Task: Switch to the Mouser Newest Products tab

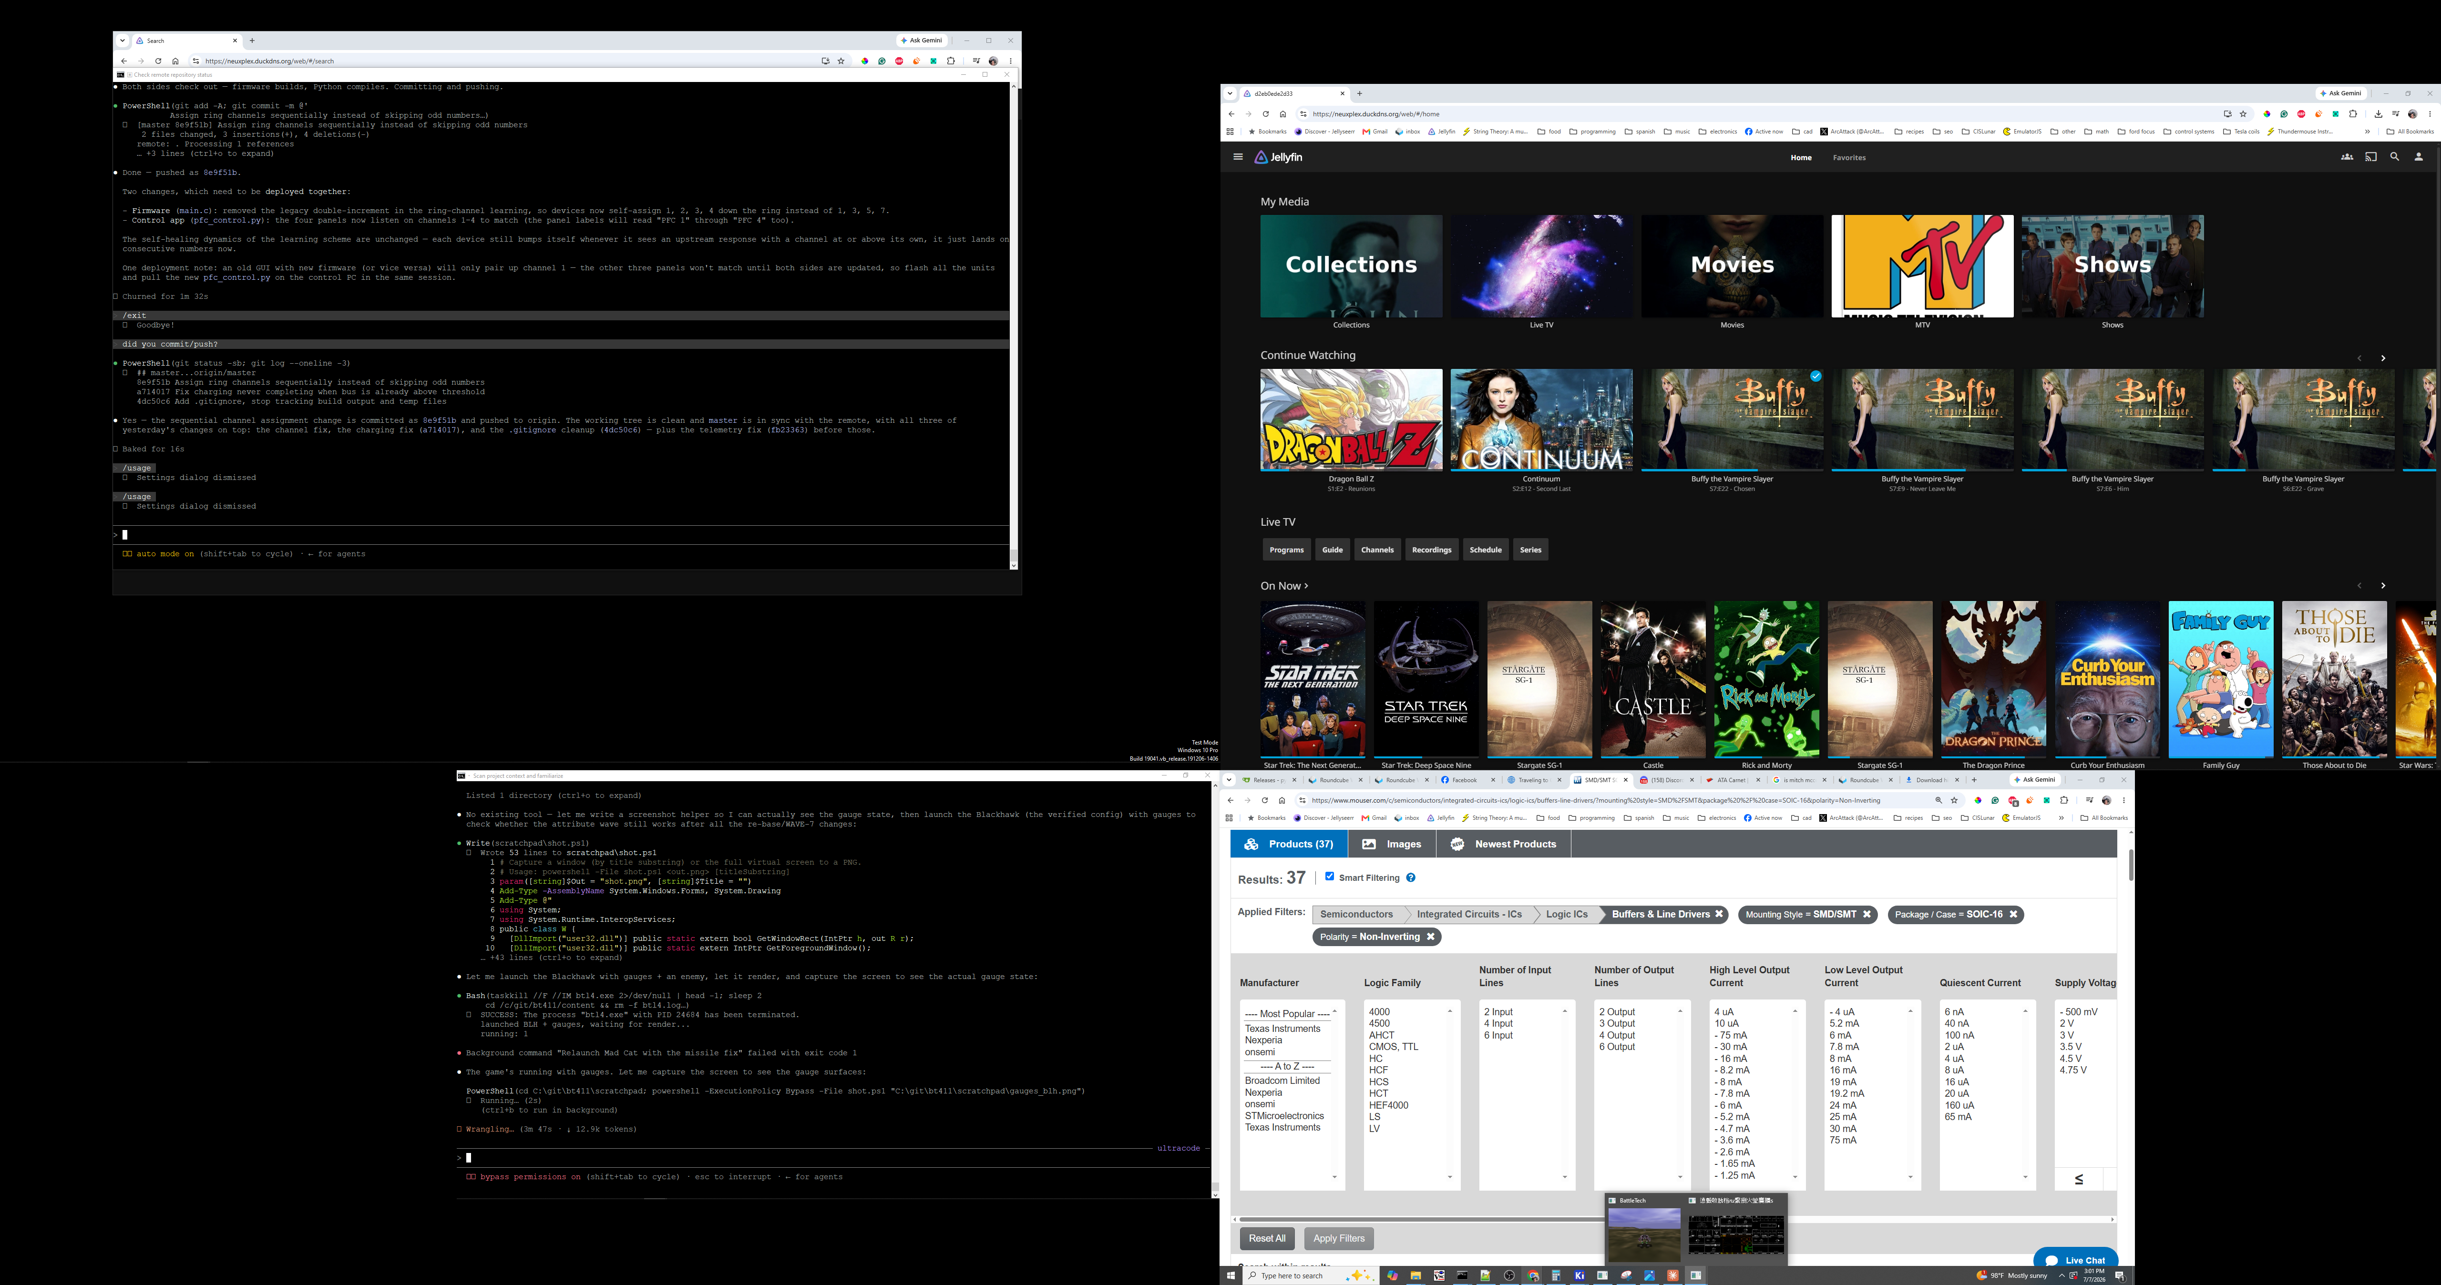Action: (1504, 844)
